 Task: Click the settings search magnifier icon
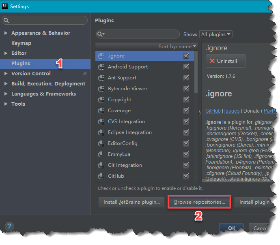pyautogui.click(x=6, y=20)
